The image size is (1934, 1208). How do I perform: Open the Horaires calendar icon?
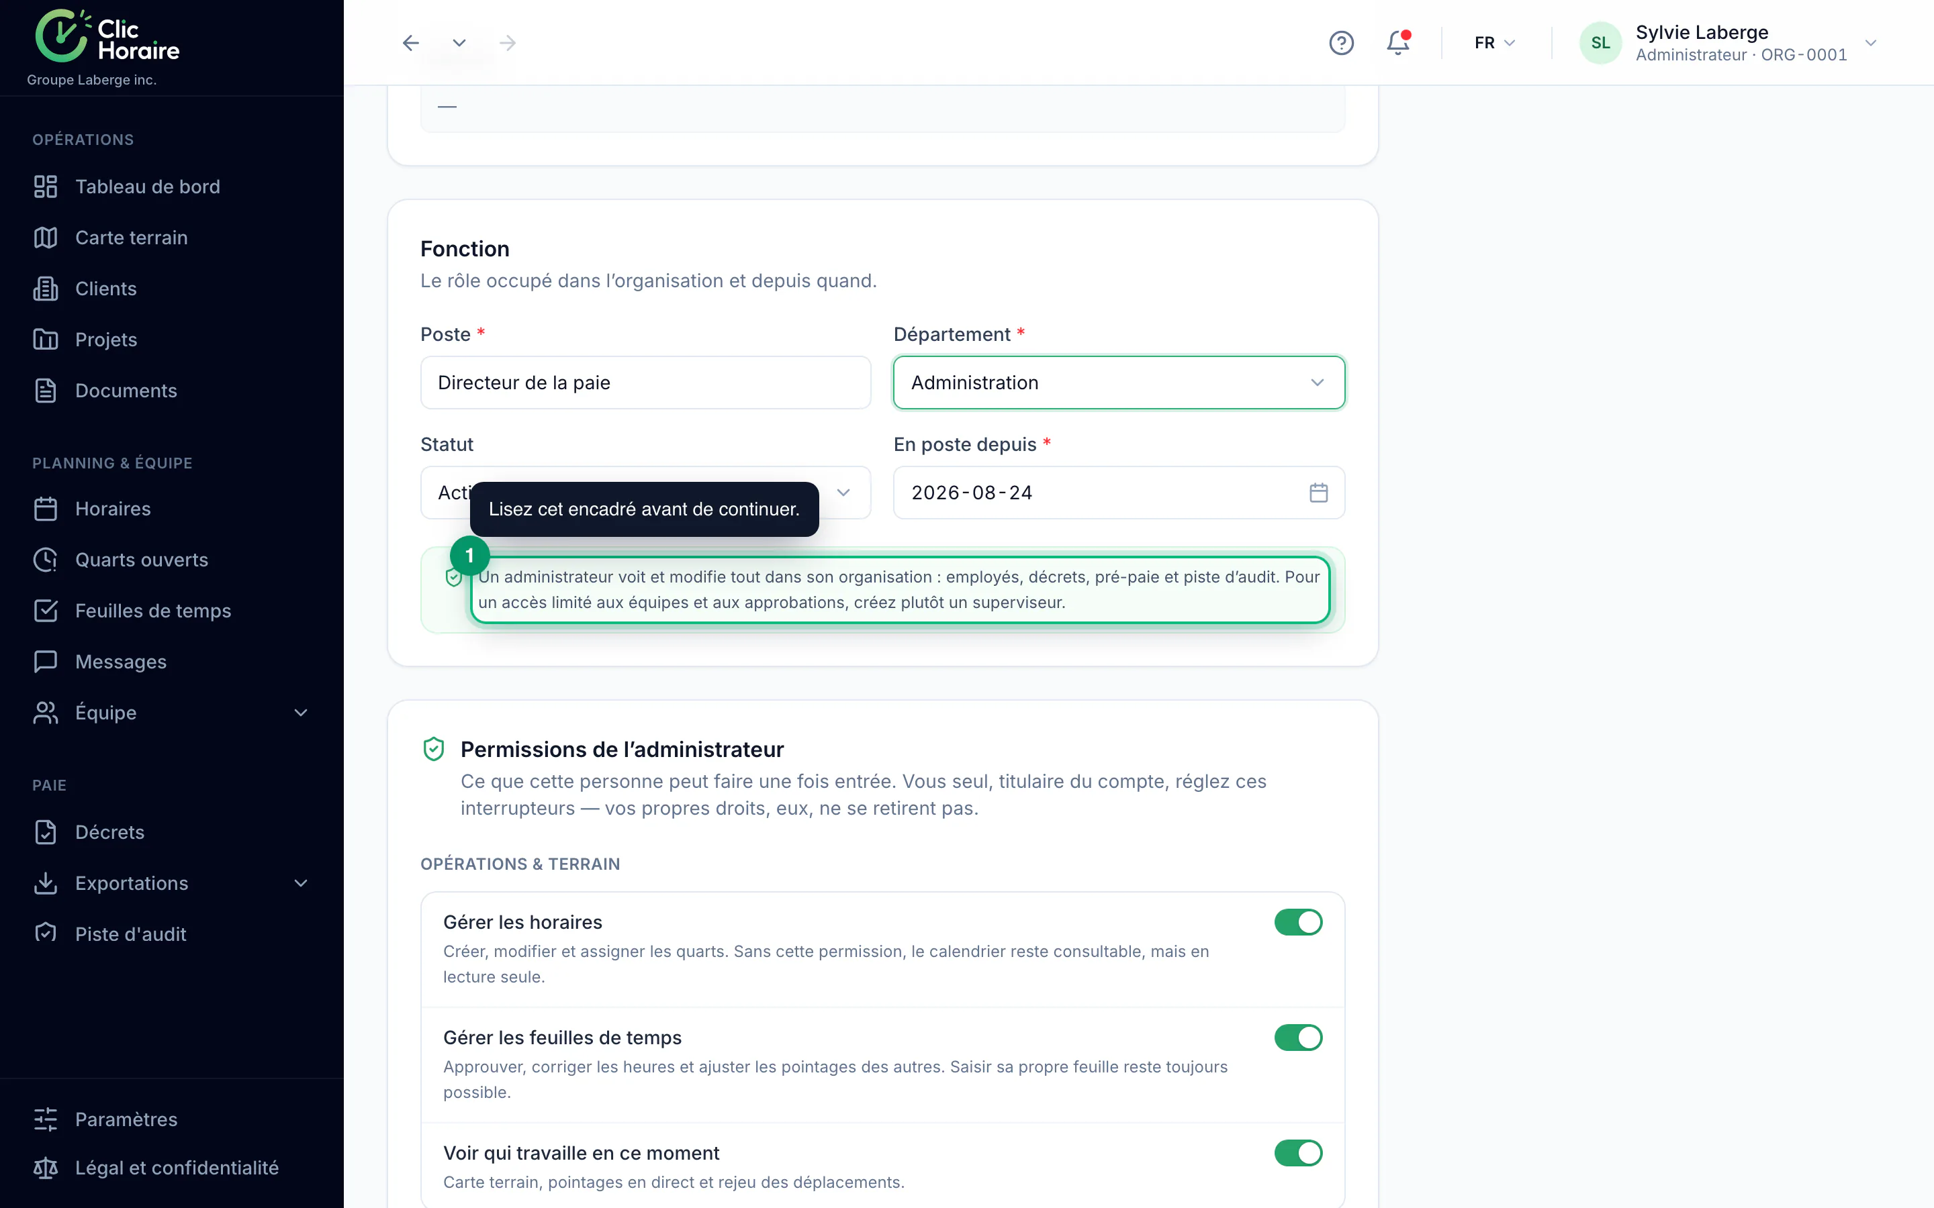[46, 509]
